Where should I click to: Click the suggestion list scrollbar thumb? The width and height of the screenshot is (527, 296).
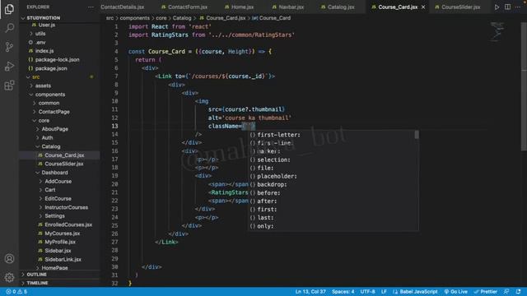(417, 135)
